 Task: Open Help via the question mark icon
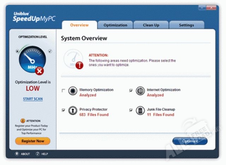37,154
